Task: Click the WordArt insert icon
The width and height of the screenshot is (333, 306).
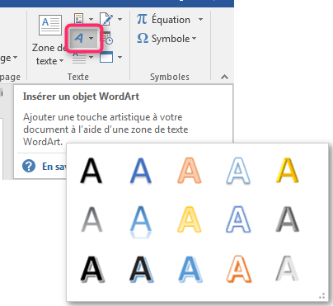Action: (79, 38)
